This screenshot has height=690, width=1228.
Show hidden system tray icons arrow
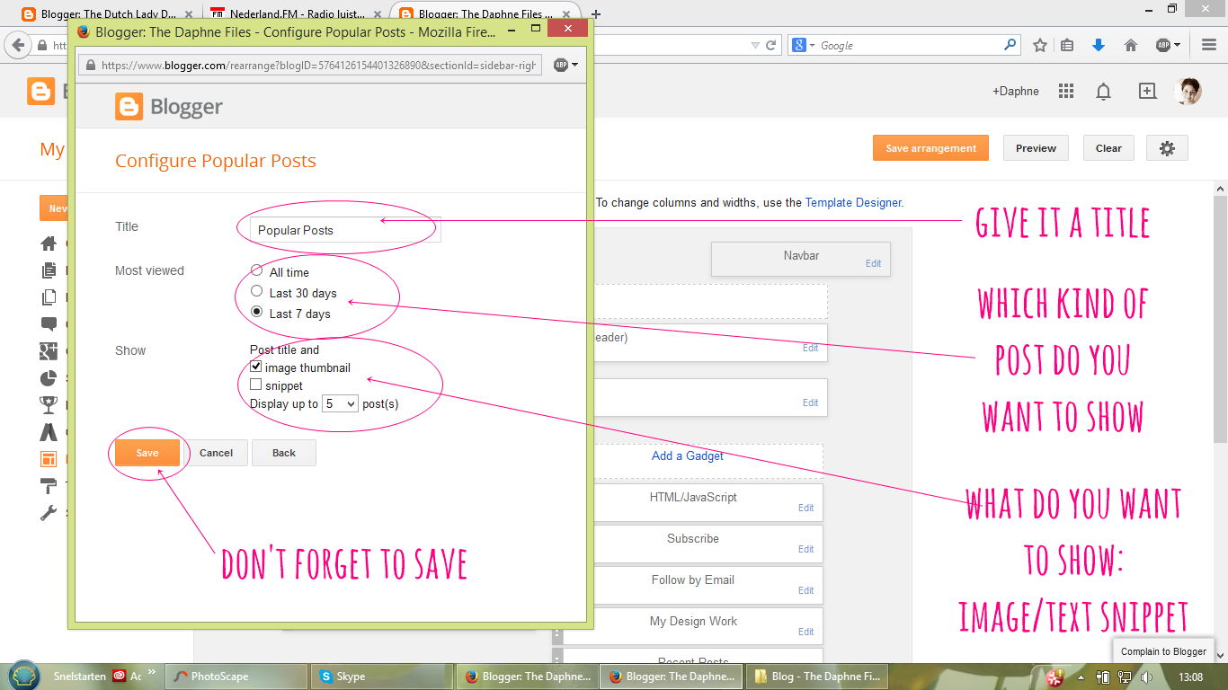pos(1080,677)
